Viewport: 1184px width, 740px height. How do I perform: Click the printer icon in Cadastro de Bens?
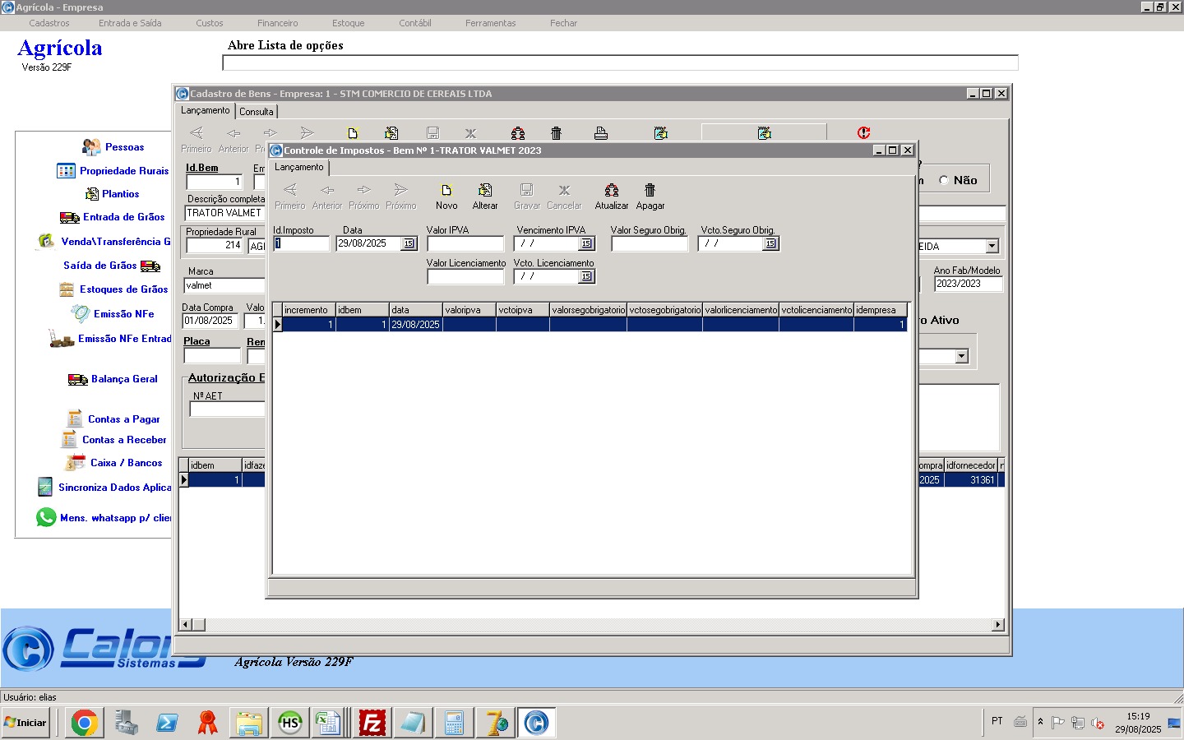pyautogui.click(x=601, y=133)
